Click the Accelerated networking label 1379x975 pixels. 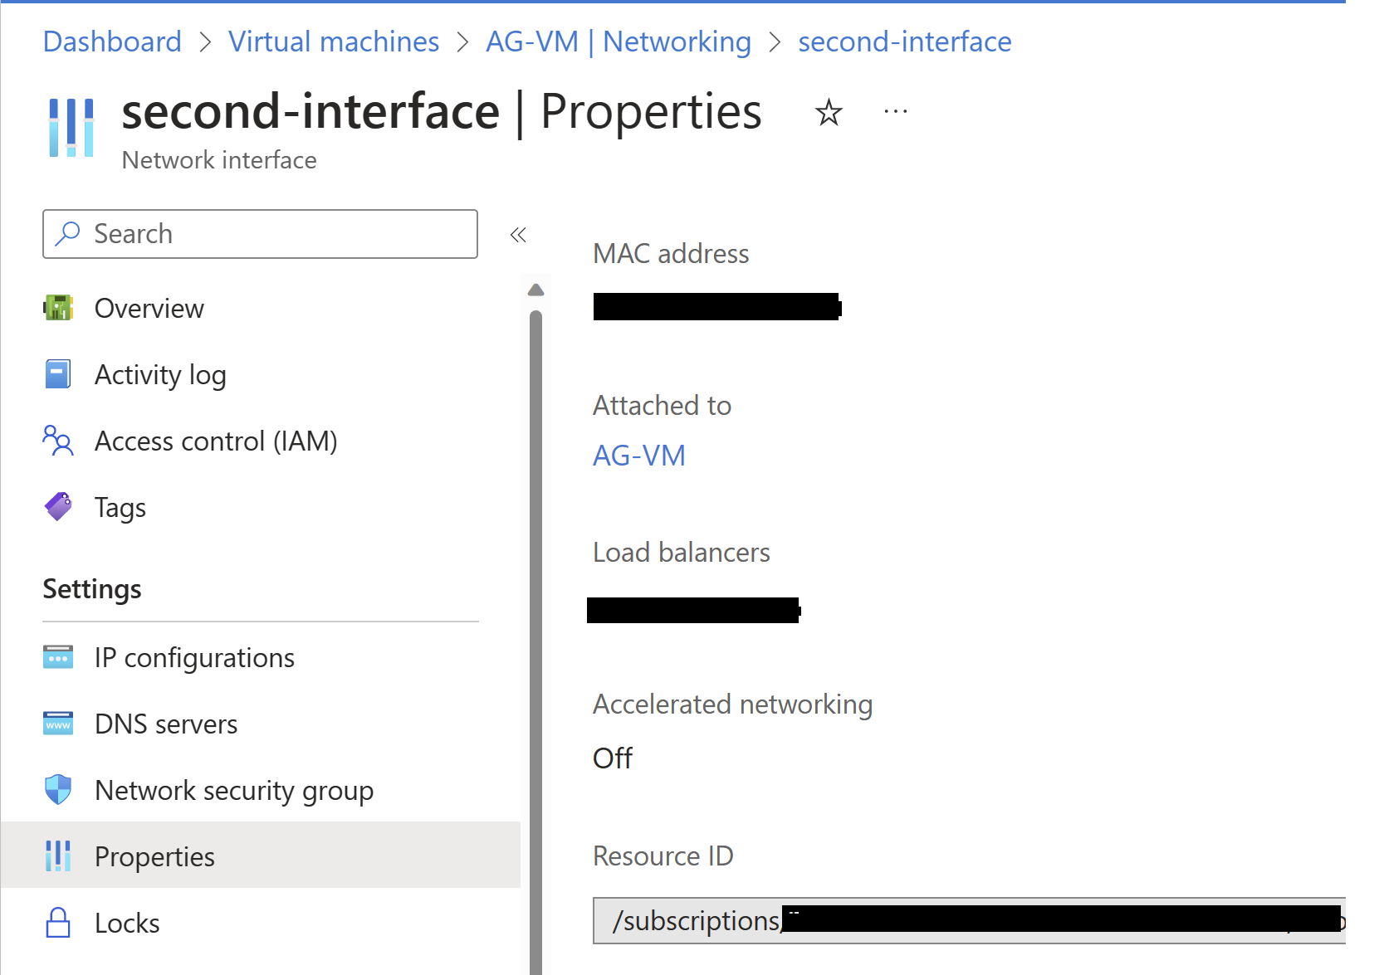tap(732, 704)
